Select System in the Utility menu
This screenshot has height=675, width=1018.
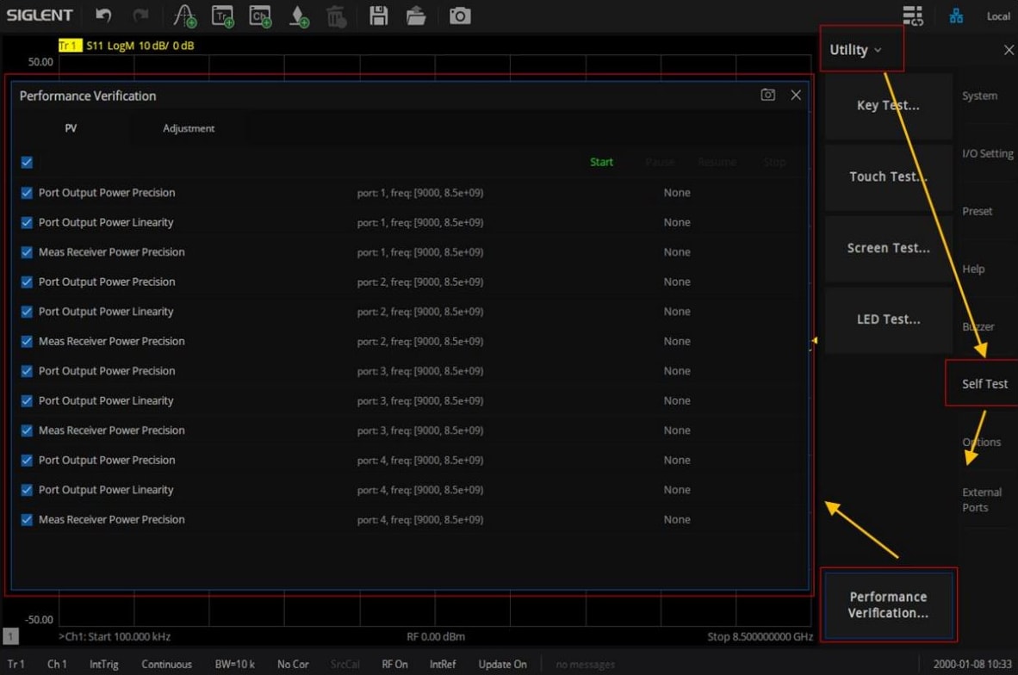click(x=980, y=96)
